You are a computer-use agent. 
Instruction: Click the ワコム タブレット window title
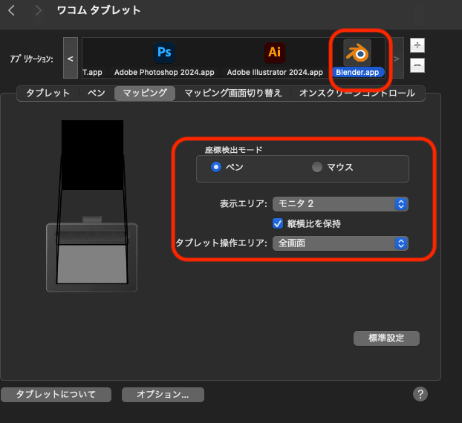(99, 10)
